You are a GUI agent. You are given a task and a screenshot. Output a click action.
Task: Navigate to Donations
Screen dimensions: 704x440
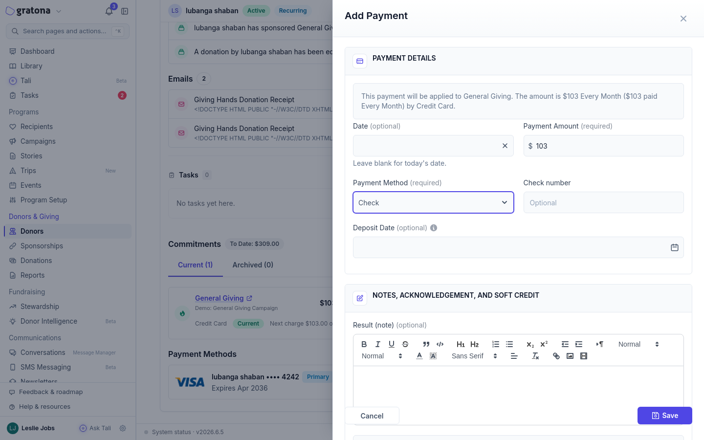67,261
